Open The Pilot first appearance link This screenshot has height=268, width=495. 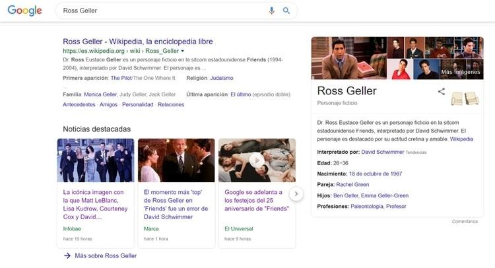[x=121, y=78]
